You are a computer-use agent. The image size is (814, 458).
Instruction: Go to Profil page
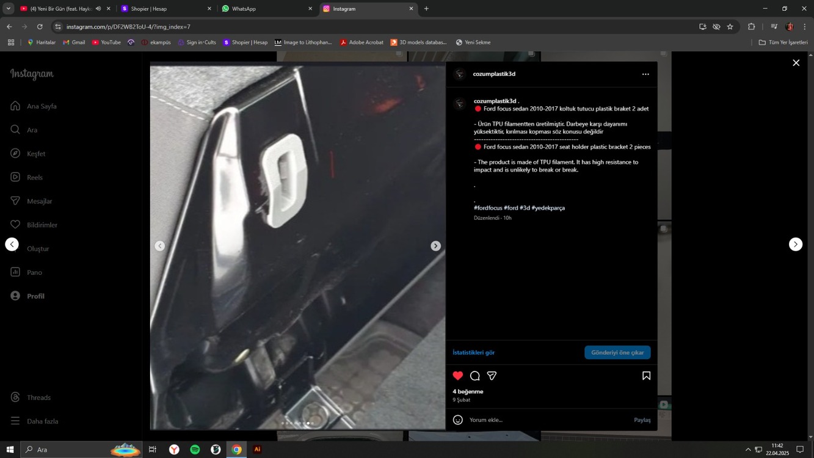click(27, 296)
